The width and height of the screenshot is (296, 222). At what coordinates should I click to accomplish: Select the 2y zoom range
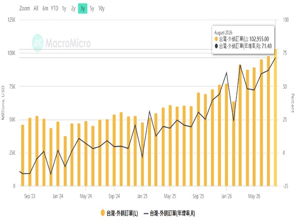pos(73,8)
